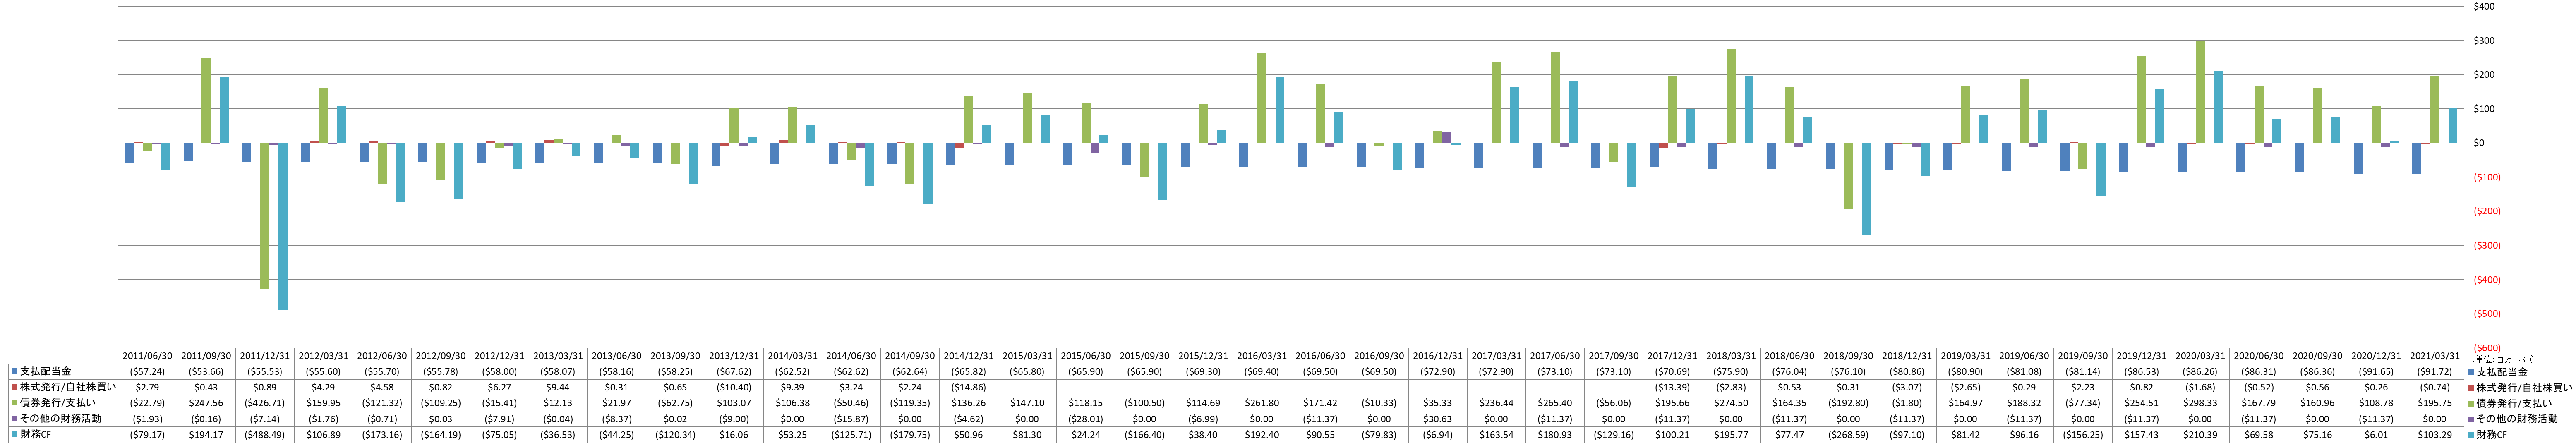Select the $103.07 cell
The width and height of the screenshot is (2576, 443).
click(x=734, y=403)
